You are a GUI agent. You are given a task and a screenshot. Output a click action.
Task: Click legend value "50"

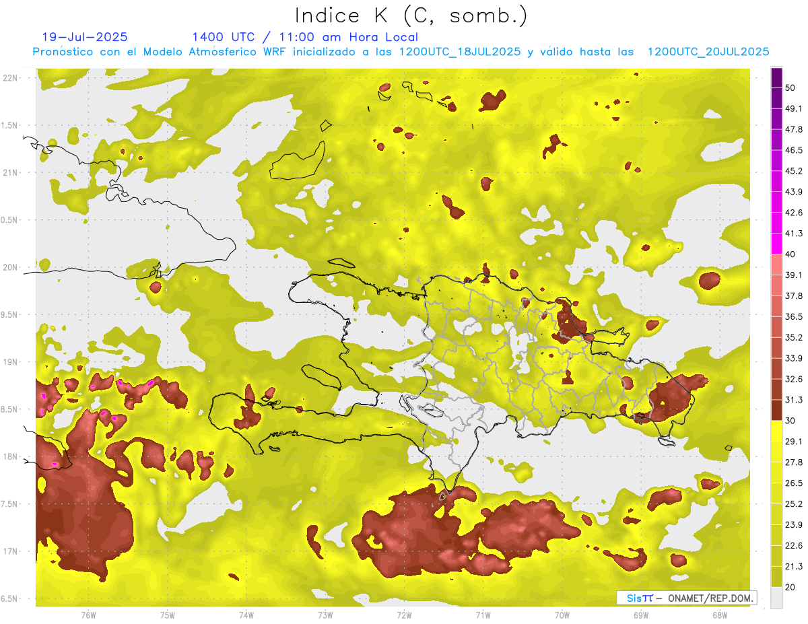(790, 88)
